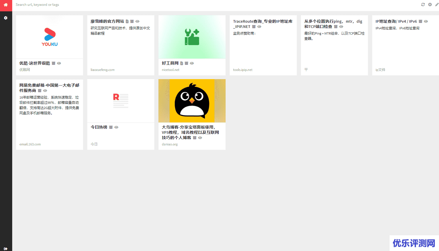Toggle eye icon next to IP地址查询/ IPv4 / IPv6
This screenshot has width=439, height=251.
pos(426,21)
